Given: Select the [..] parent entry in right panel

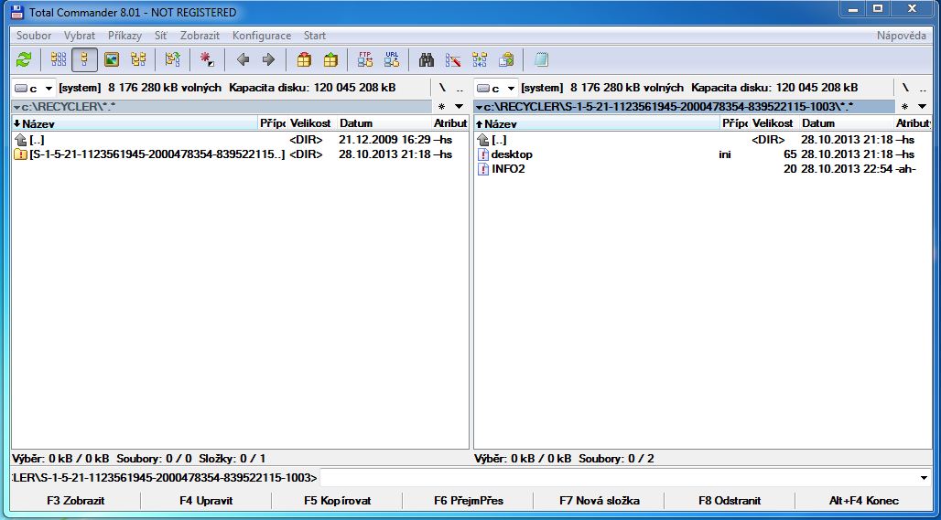Looking at the screenshot, I should coord(702,140).
